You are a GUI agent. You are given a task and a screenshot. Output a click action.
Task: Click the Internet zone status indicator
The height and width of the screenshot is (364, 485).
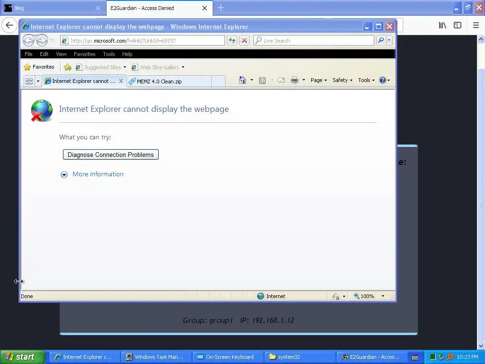pos(271,296)
